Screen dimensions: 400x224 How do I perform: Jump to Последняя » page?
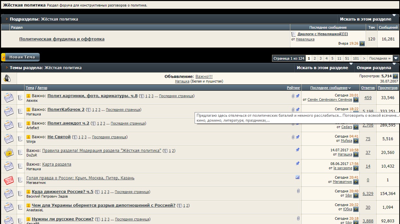pyautogui.click(x=380, y=58)
